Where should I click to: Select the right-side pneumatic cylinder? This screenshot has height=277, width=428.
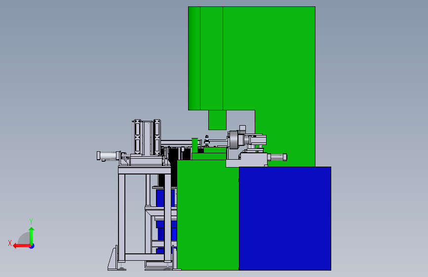(277, 157)
